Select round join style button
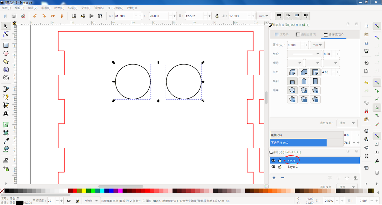Viewport: 382px width, 205px height. click(293, 72)
